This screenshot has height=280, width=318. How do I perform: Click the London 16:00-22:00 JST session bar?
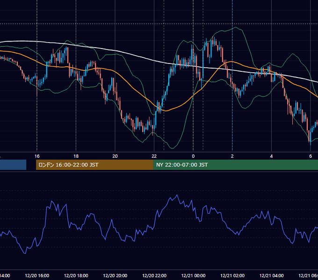pos(94,165)
